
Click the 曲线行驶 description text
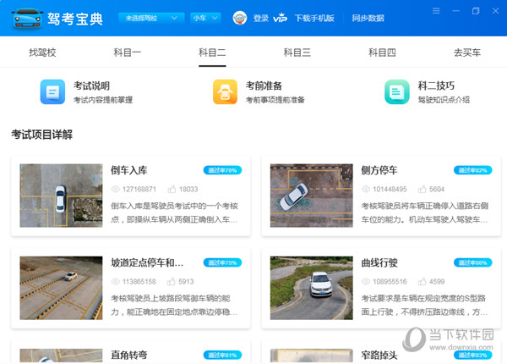pos(424,305)
